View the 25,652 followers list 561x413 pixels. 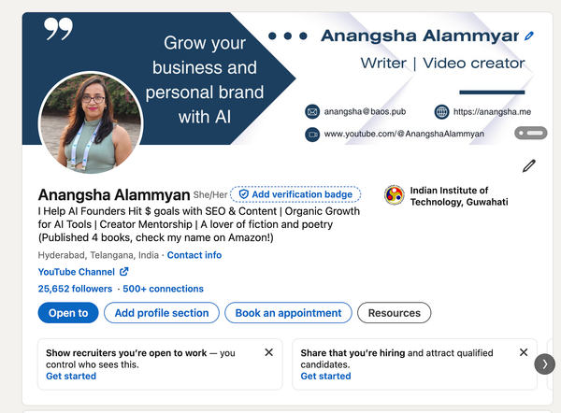pos(75,289)
